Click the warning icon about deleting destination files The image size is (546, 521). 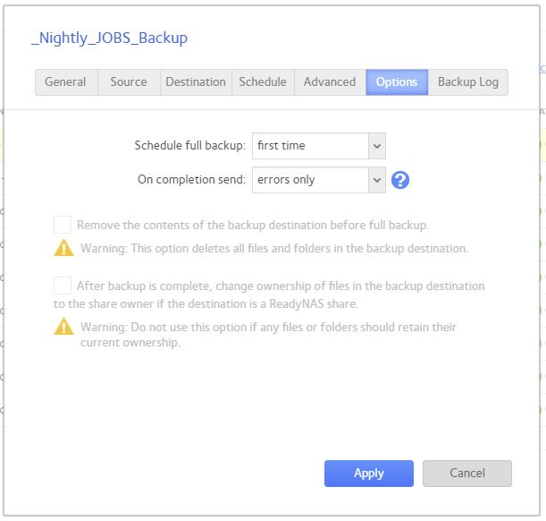pyautogui.click(x=63, y=248)
